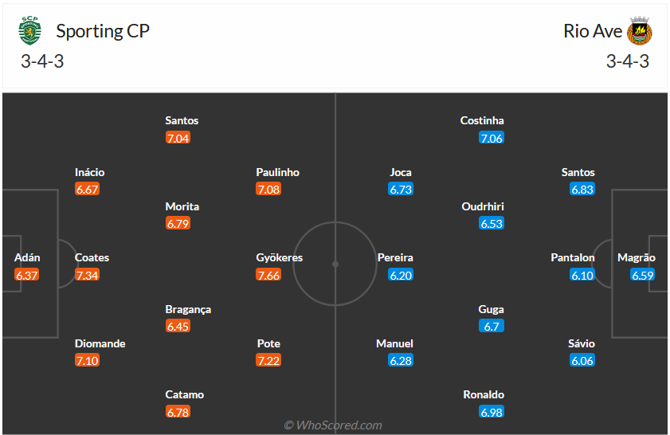Screen dimensions: 670x435
Task: Click Coates' 7.34 rating badge
Action: pos(88,275)
